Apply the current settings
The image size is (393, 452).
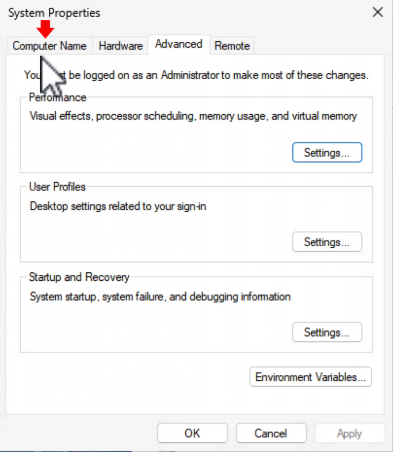pyautogui.click(x=349, y=433)
